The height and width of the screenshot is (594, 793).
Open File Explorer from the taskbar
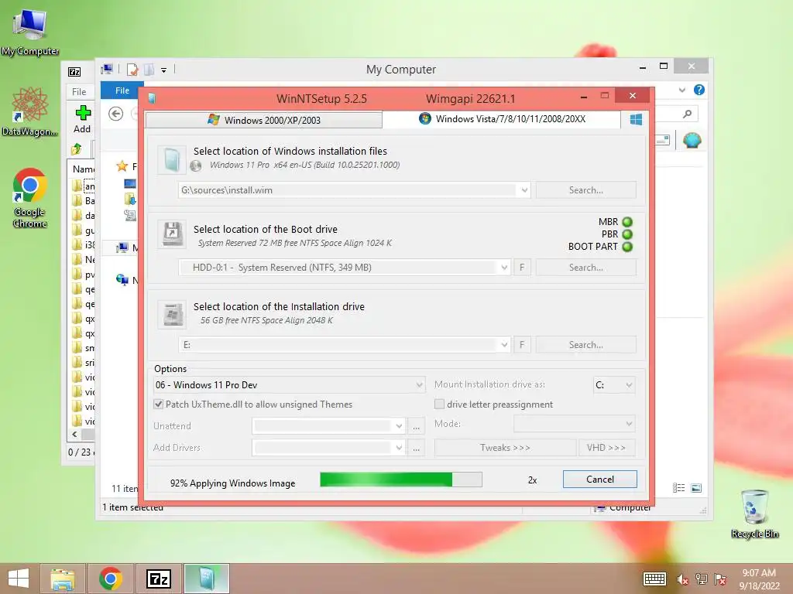click(x=63, y=579)
